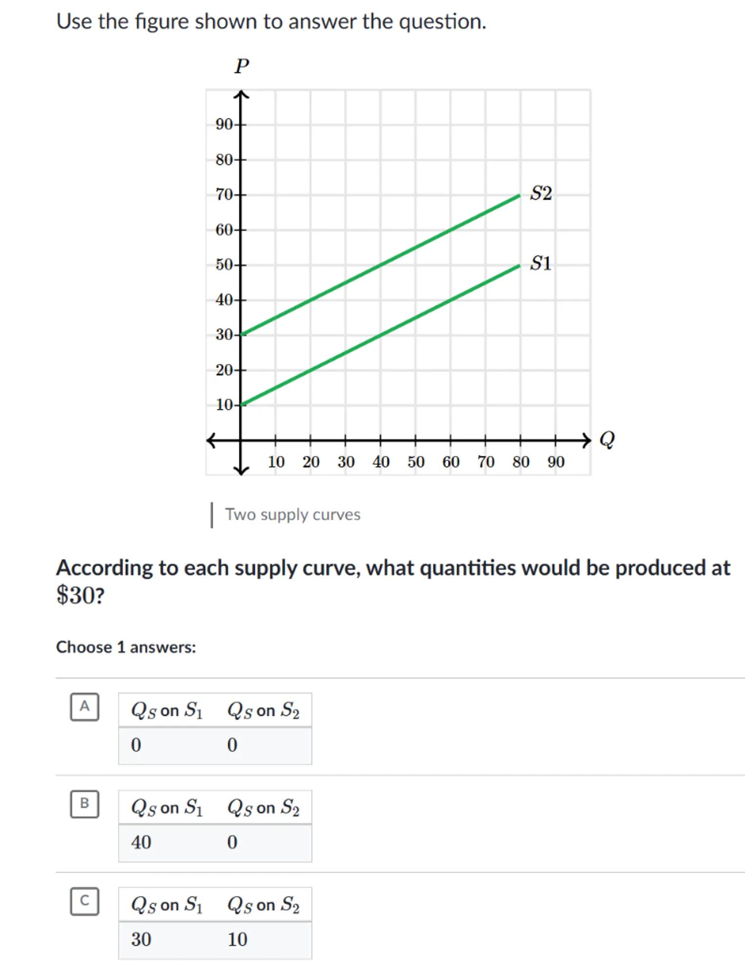Click the 'Qs on S2' header in option B

263,808
